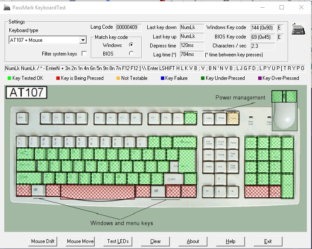The image size is (312, 249).
Task: Open the About dialog button
Action: [193, 241]
